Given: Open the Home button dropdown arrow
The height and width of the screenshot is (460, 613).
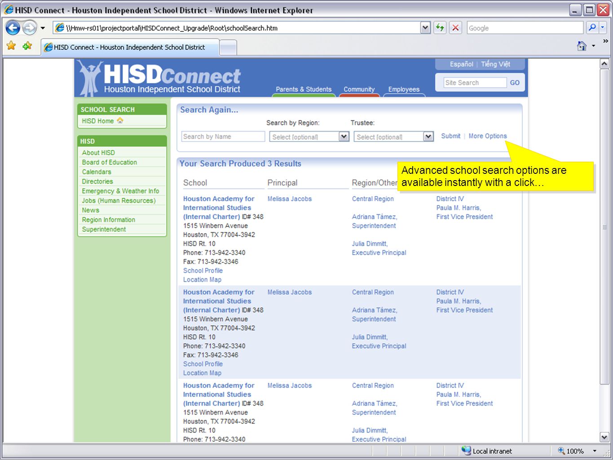Looking at the screenshot, I should tap(594, 46).
